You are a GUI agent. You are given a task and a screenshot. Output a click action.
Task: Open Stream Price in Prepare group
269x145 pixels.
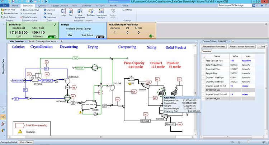point(8,10)
